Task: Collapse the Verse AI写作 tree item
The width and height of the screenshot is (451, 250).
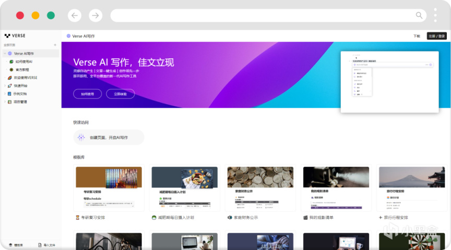Action: [5, 54]
